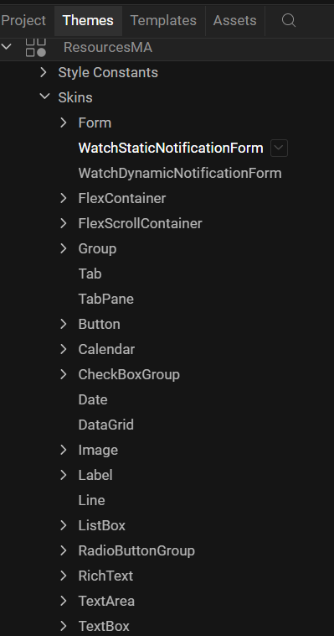The height and width of the screenshot is (636, 334).
Task: Click the ResourcesMA theme shapes icon
Action: (36, 48)
